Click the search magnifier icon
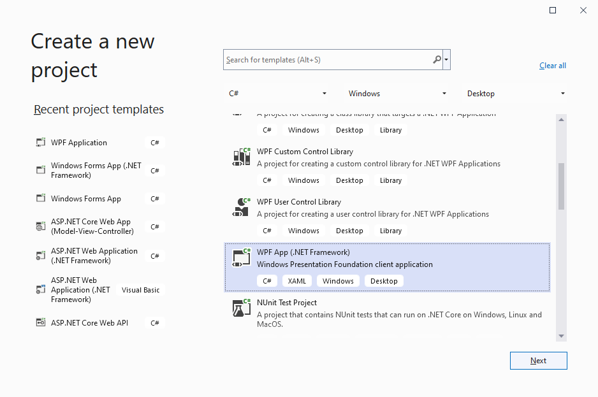The width and height of the screenshot is (598, 397). (x=437, y=59)
